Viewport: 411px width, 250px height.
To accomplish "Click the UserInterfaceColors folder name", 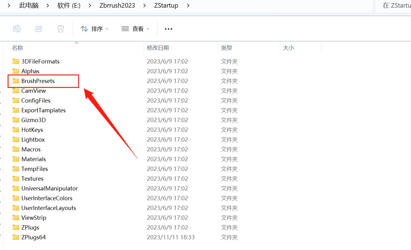I will click(x=47, y=198).
